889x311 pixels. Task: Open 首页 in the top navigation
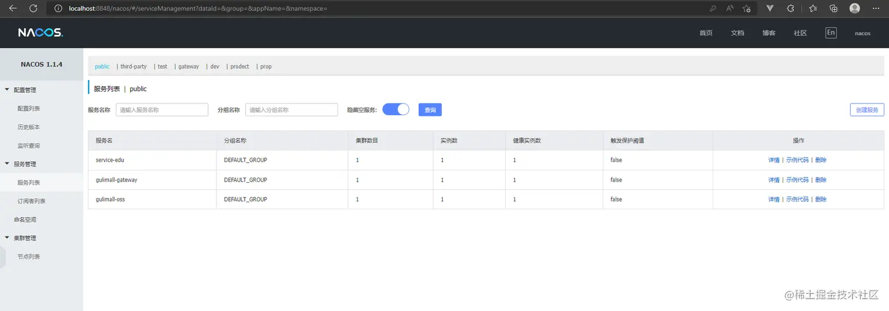click(x=706, y=33)
